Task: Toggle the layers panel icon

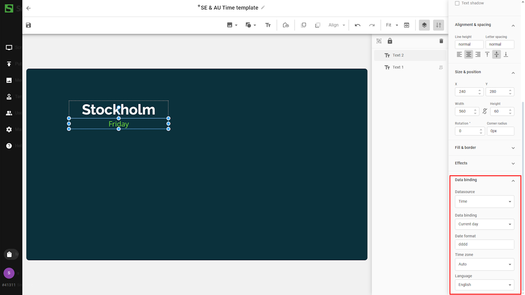Action: [424, 25]
